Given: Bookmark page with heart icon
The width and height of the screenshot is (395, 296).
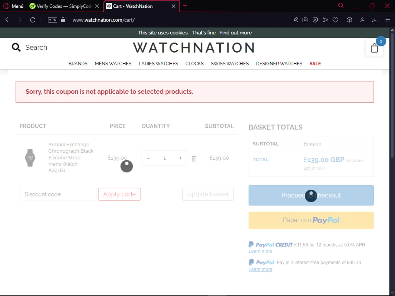Looking at the screenshot, I should pos(335,20).
